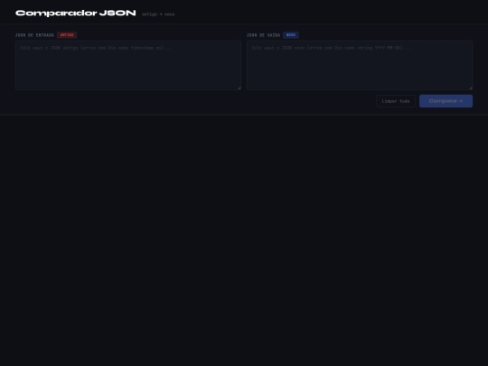Click resize handle of saída textarea
This screenshot has height=366, width=488.
(x=470, y=88)
